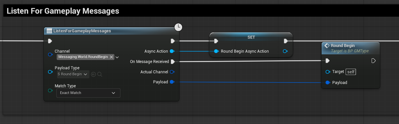Screen dimensions: 399x124
Task: Select the SET node title
Action: tap(251, 37)
